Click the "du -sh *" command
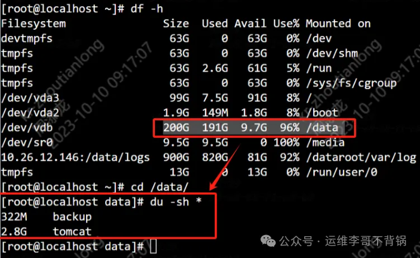 coord(176,201)
